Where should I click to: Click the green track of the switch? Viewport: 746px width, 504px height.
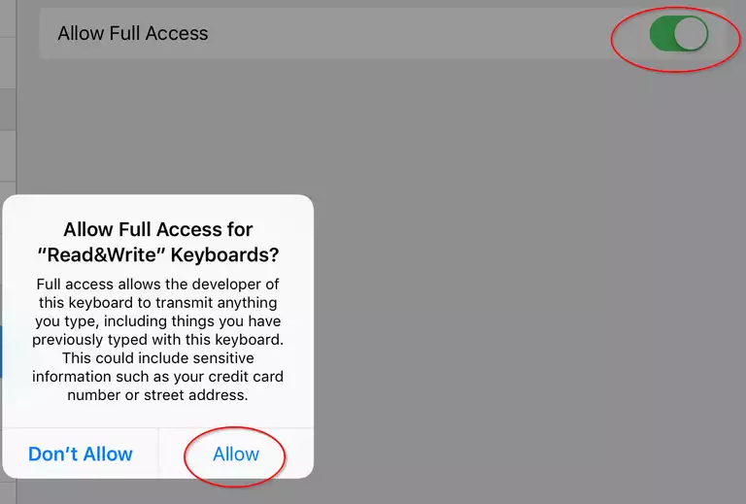point(661,33)
